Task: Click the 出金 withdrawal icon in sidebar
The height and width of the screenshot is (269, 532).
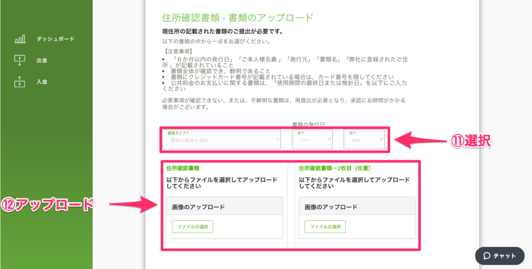Action: pyautogui.click(x=20, y=60)
